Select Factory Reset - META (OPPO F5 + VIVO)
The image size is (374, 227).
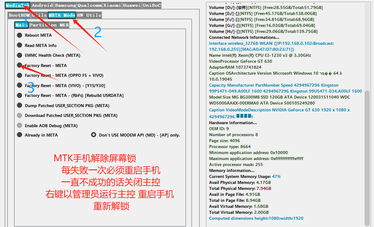pos(20,75)
